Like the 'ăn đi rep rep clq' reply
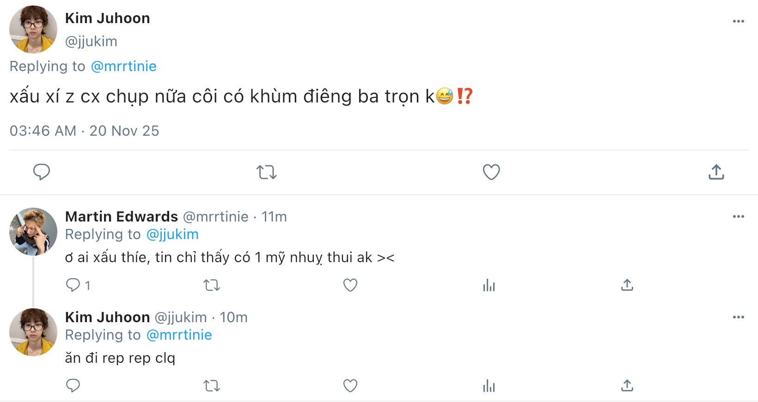This screenshot has height=402, width=758. (350, 385)
